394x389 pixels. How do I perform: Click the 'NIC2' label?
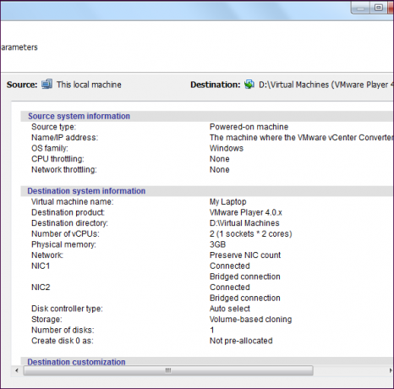click(x=41, y=288)
